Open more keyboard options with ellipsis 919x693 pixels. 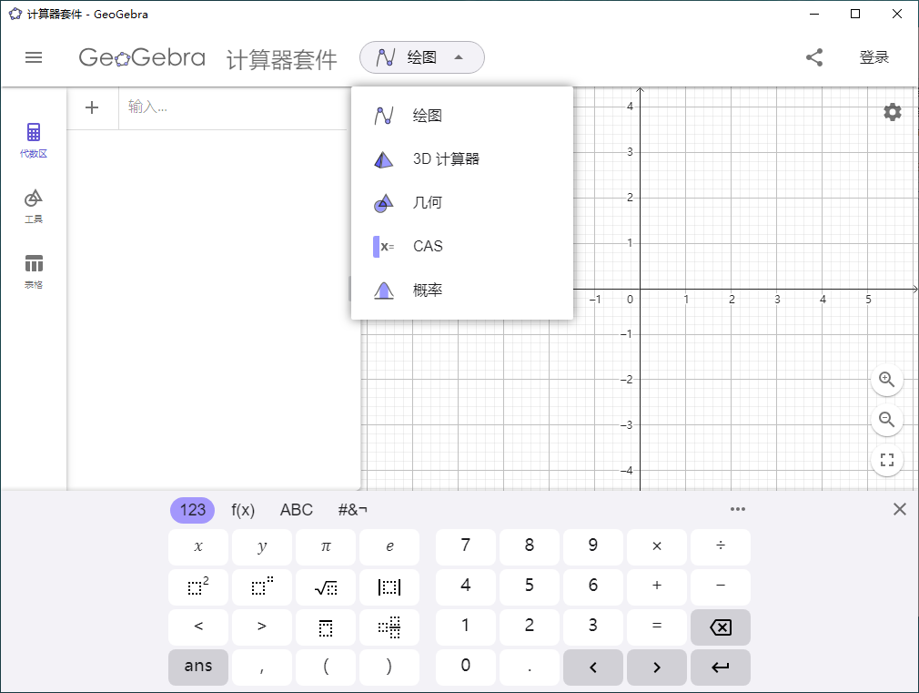click(738, 509)
